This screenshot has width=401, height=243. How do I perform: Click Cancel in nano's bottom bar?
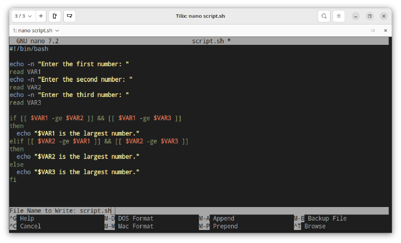click(x=30, y=226)
